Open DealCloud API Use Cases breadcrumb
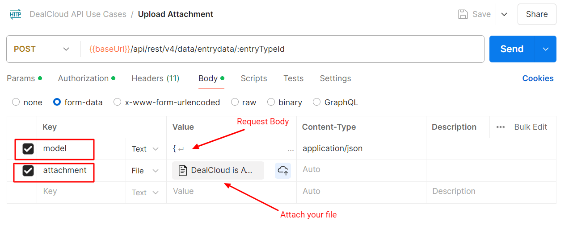This screenshot has width=573, height=242. (x=78, y=14)
